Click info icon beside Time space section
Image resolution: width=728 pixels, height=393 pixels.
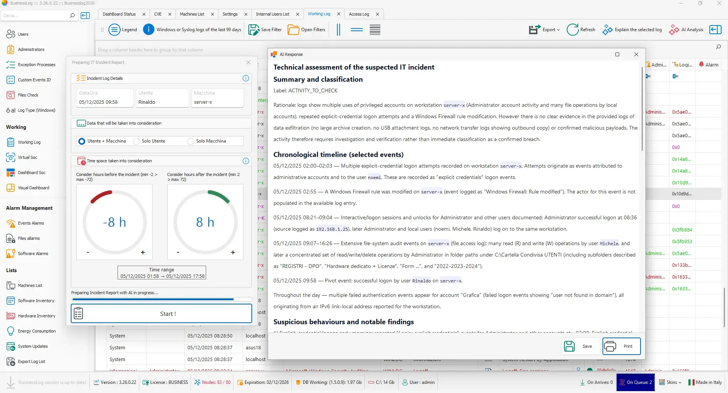pyautogui.click(x=246, y=161)
